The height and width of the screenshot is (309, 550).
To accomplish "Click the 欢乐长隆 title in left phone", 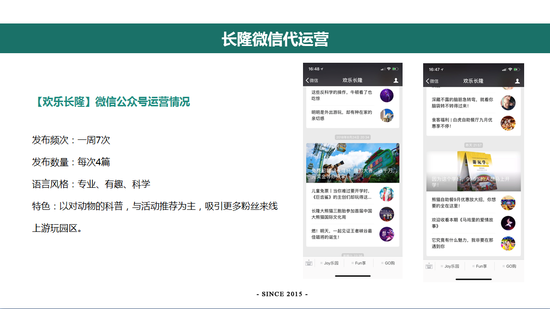I will click(x=352, y=80).
